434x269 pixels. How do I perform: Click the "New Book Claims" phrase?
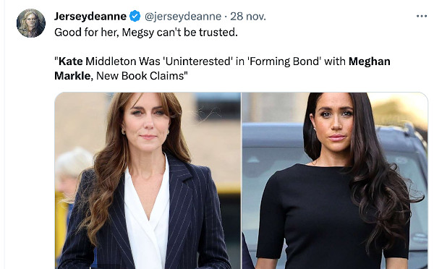click(x=140, y=75)
